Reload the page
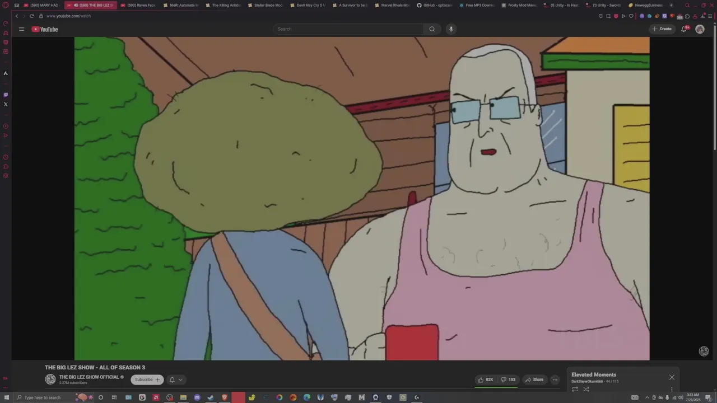 31,16
